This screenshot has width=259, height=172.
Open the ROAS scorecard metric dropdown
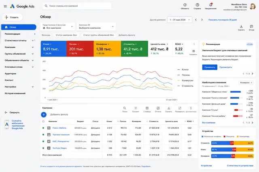coord(179,44)
